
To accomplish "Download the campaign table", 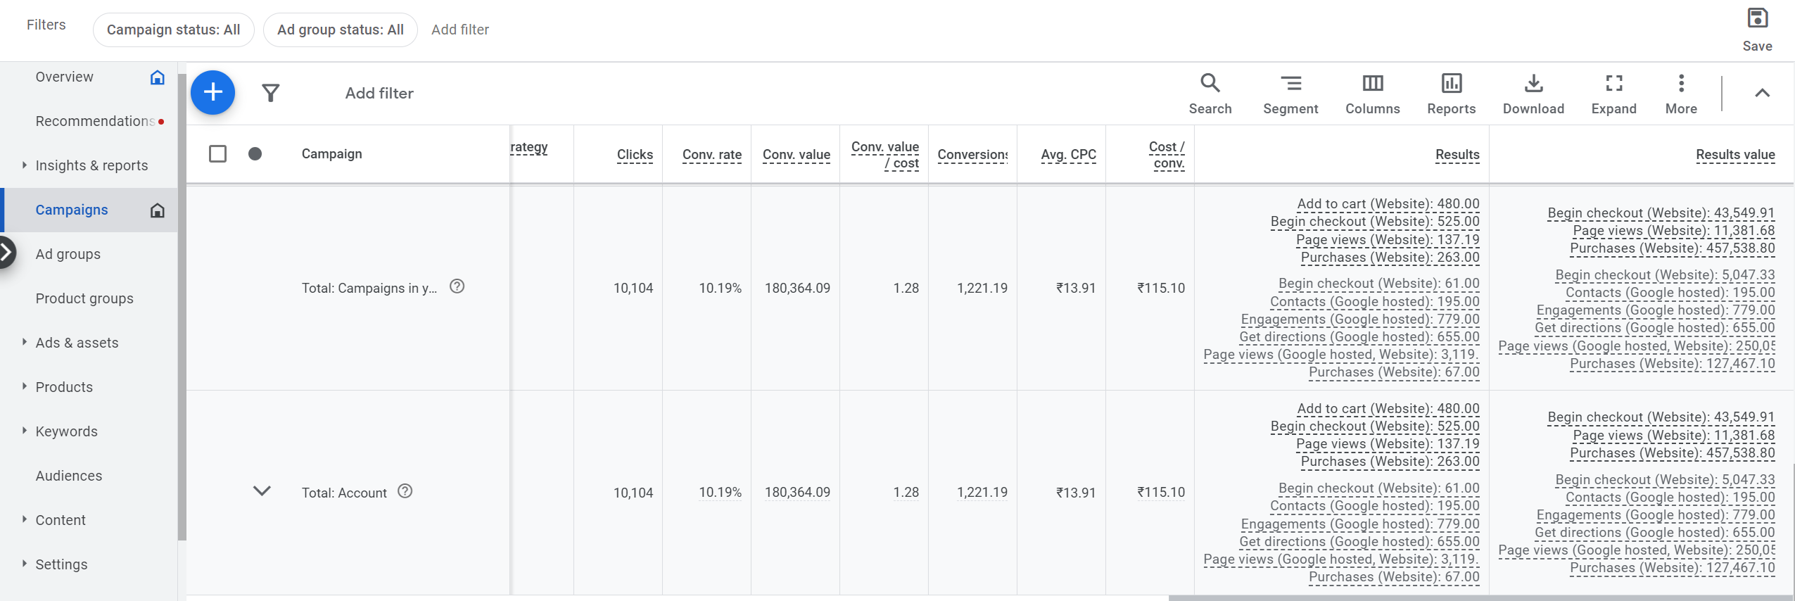I will point(1533,93).
